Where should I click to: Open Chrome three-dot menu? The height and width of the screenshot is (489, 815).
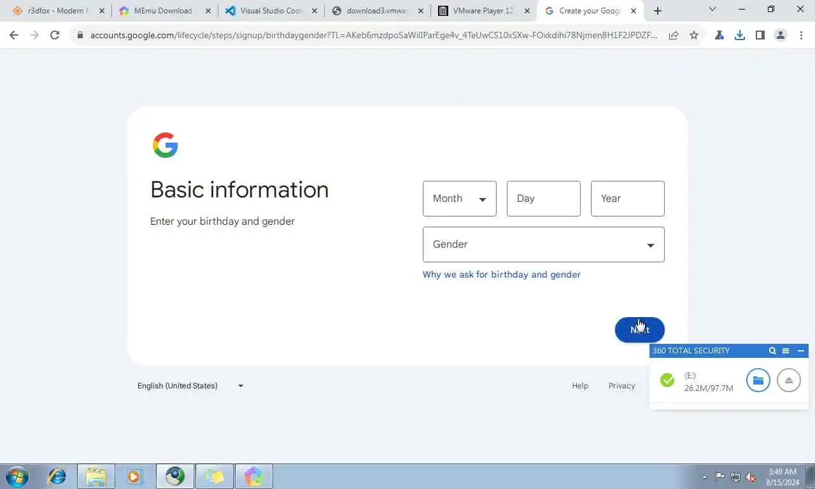click(801, 36)
